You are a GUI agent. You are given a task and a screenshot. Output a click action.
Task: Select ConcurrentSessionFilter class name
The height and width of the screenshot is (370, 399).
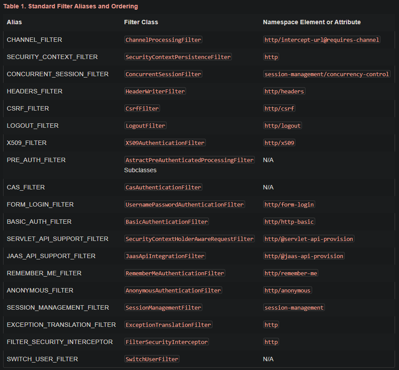tap(163, 74)
